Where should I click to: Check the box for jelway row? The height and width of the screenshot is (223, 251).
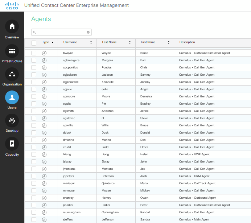pyautogui.click(x=34, y=161)
